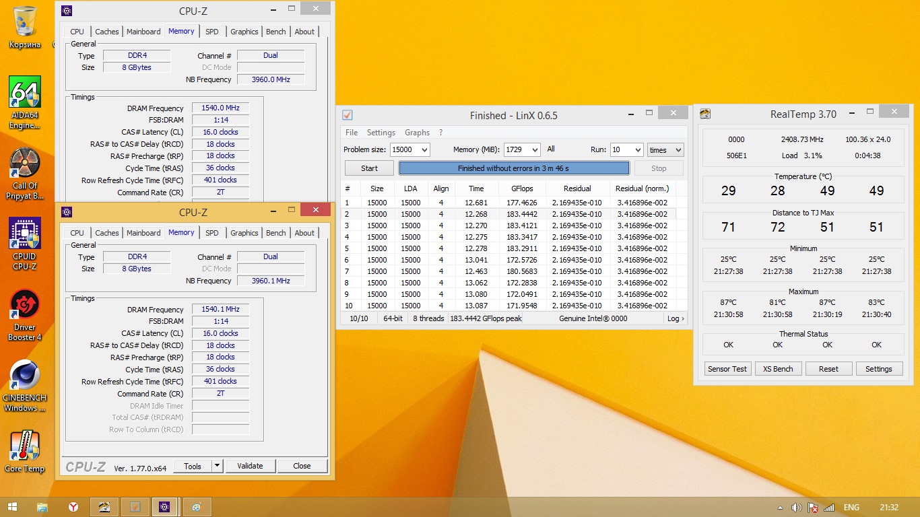Viewport: 920px width, 517px height.
Task: Open the Tools dropdown arrow in CPU-Z
Action: [x=217, y=466]
